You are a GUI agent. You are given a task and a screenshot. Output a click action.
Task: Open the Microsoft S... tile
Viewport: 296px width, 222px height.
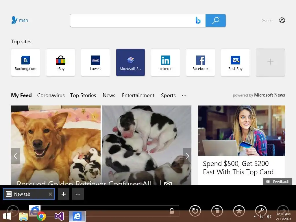130,62
